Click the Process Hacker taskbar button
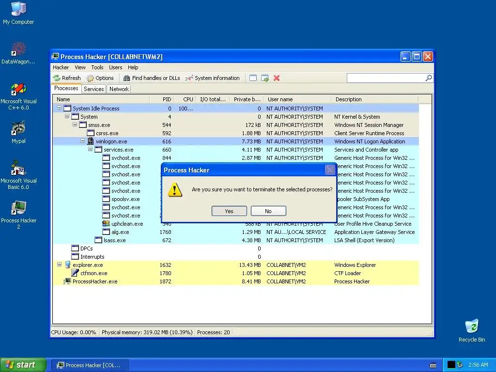The width and height of the screenshot is (496, 372). click(90, 365)
